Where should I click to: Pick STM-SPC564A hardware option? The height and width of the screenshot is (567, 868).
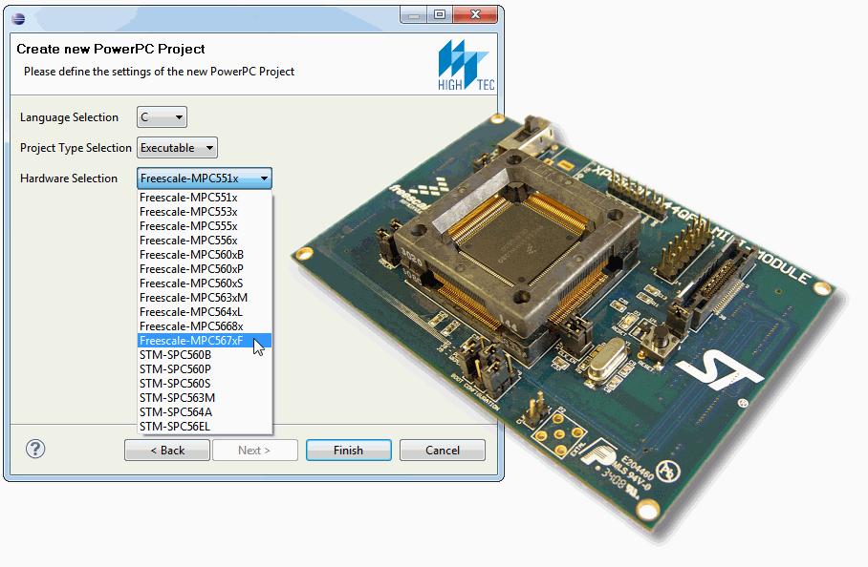point(205,412)
